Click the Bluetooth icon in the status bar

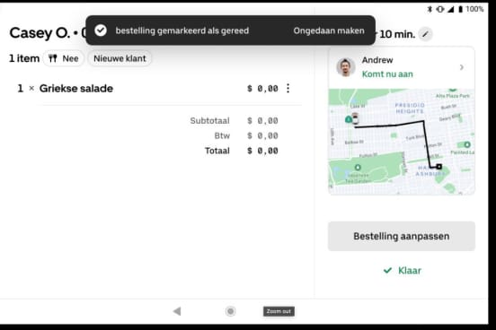[x=430, y=9]
